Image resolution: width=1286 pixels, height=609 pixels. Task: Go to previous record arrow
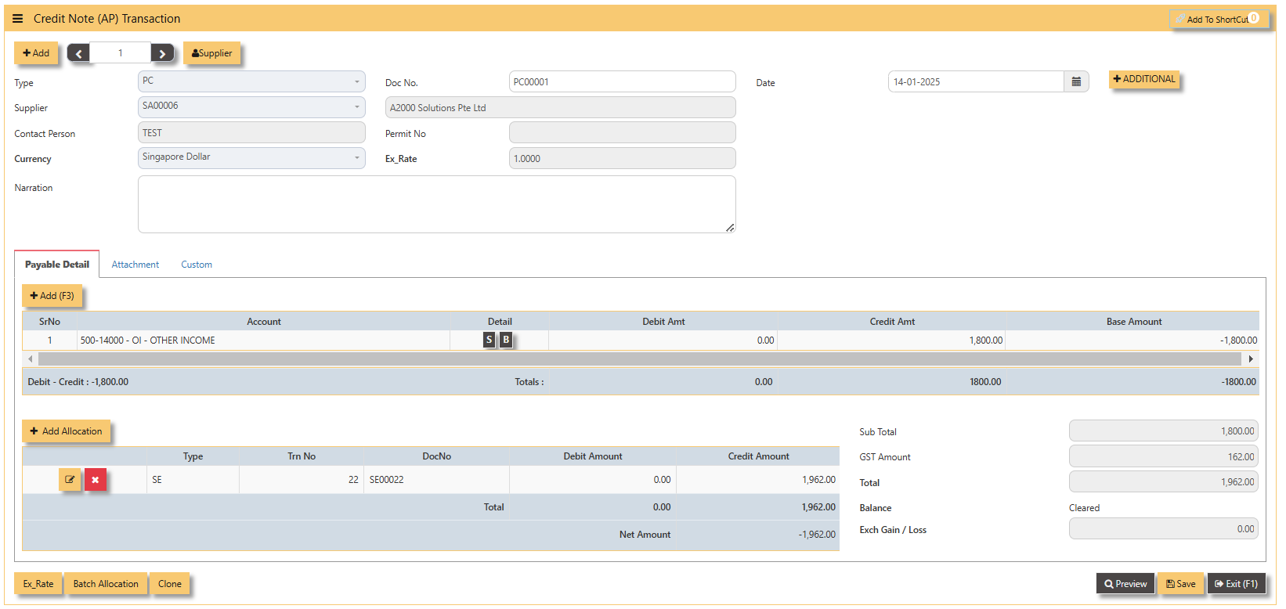pos(78,53)
